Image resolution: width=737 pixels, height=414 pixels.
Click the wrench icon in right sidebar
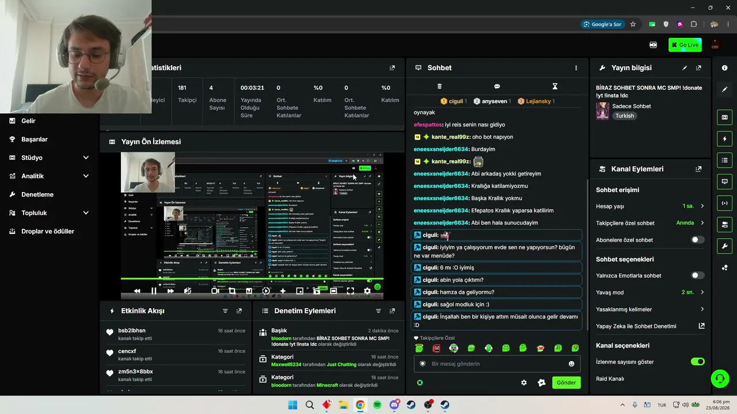pos(724,246)
